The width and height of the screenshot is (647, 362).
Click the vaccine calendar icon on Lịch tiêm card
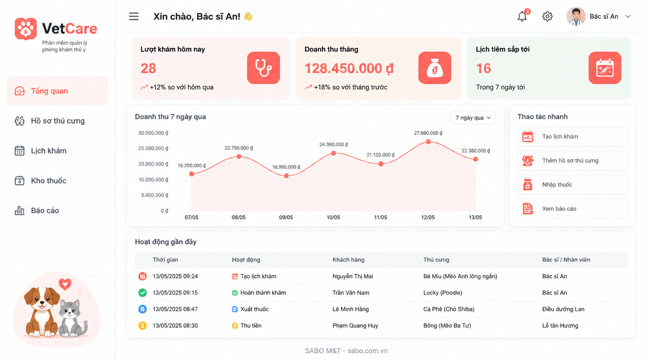[605, 68]
